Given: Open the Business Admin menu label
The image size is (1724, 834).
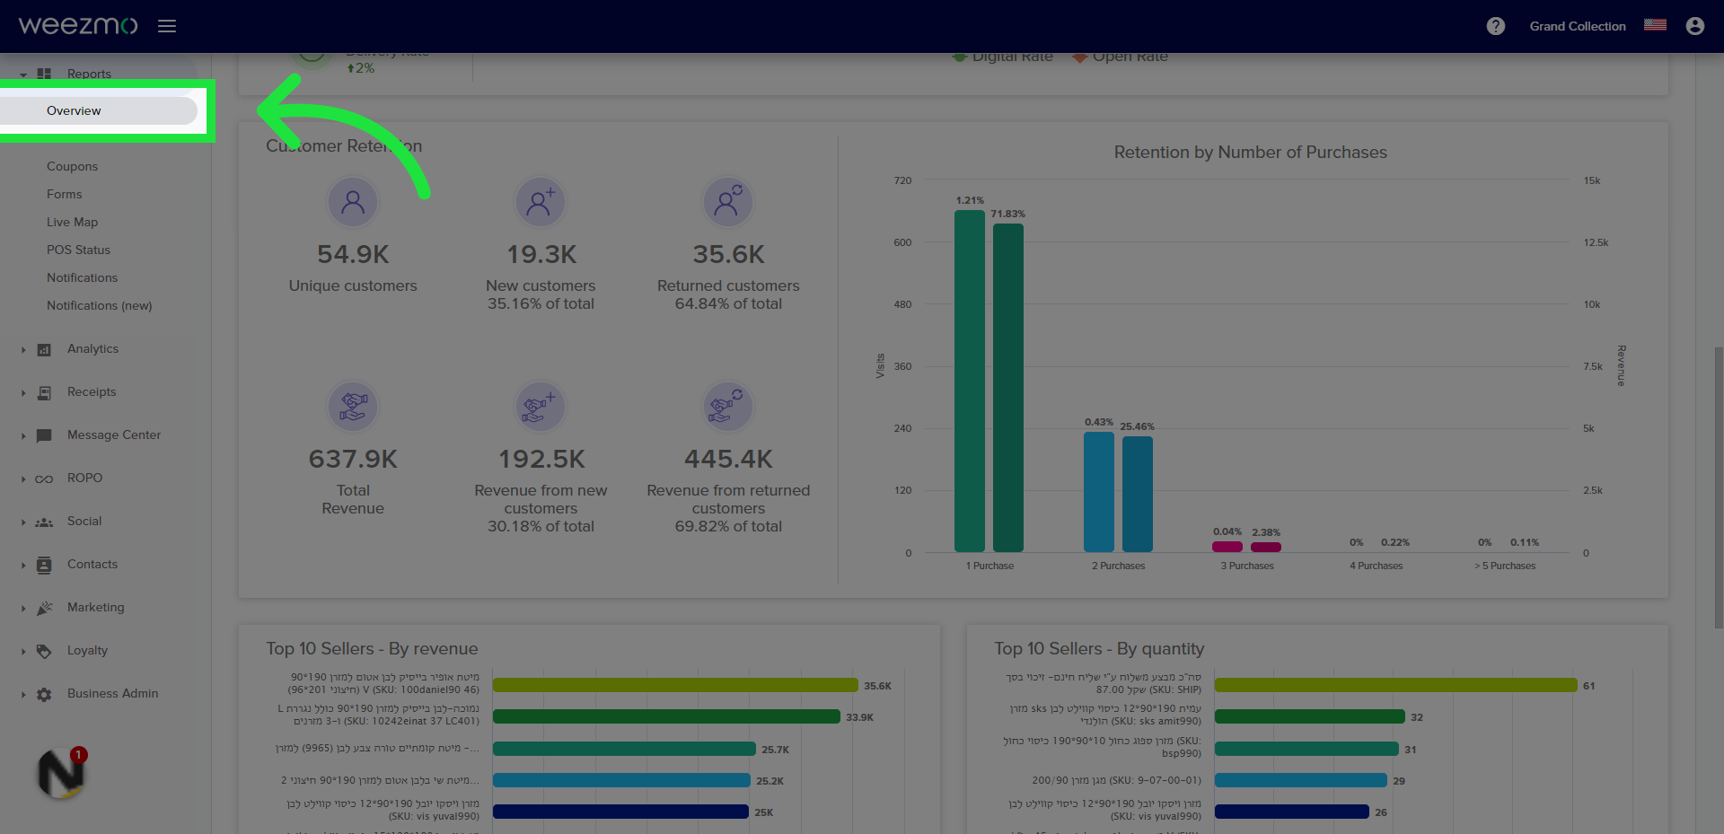Looking at the screenshot, I should click(112, 693).
